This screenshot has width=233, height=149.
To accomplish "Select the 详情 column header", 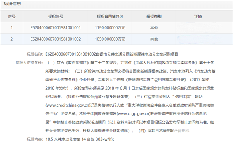I will coord(198,16).
